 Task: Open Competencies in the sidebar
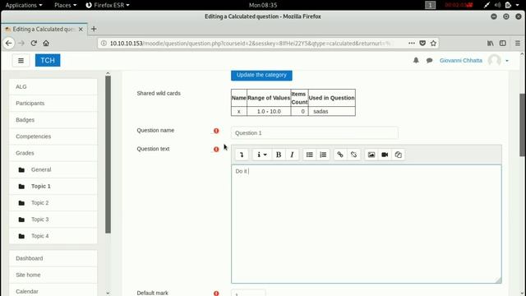point(53,136)
